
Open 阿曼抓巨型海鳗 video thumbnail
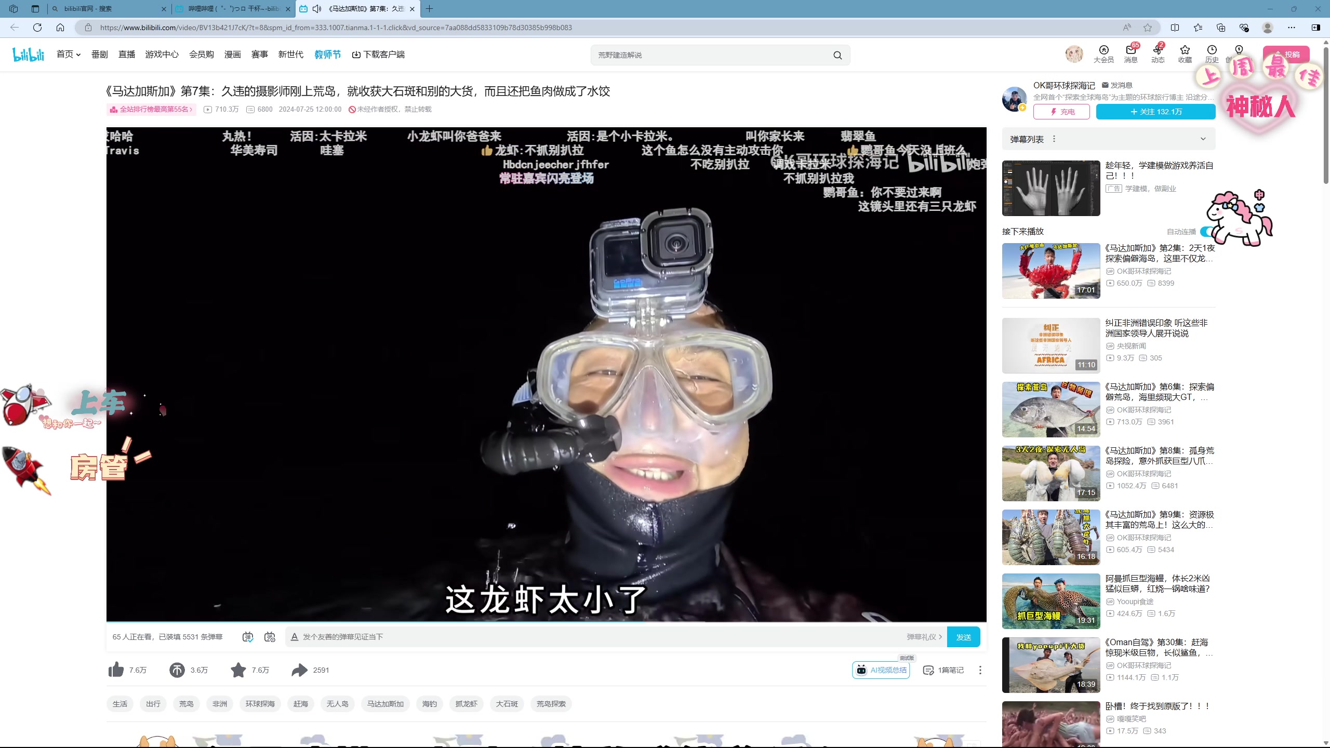(x=1051, y=601)
